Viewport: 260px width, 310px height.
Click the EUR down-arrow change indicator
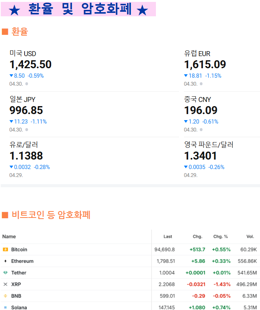click(x=186, y=75)
